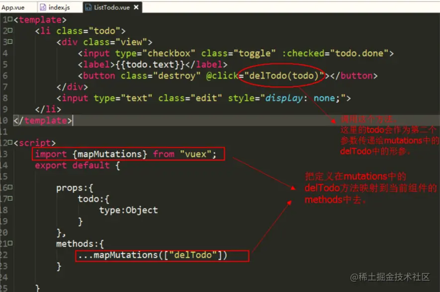
Task: Click the closing </div> tag on line 7
Action: (x=72, y=87)
